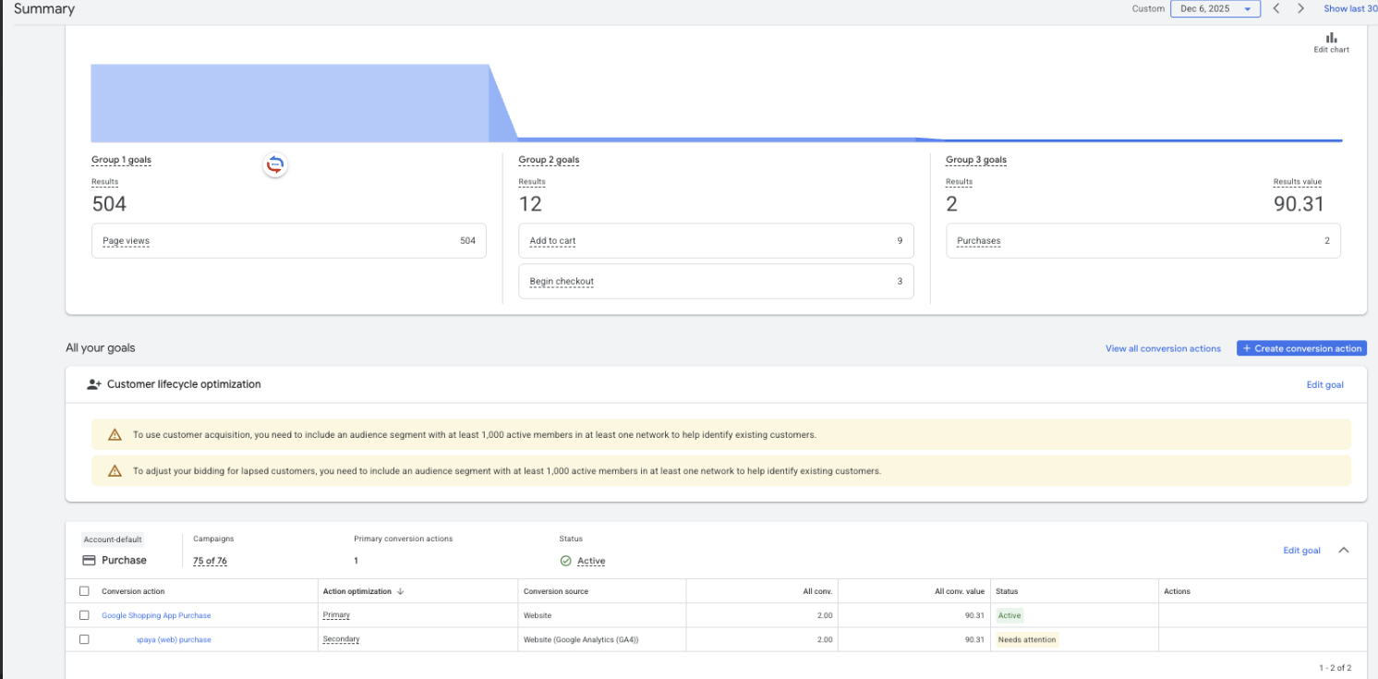Click Edit goal for Customer lifecycle optimization
This screenshot has width=1378, height=679.
tap(1324, 385)
